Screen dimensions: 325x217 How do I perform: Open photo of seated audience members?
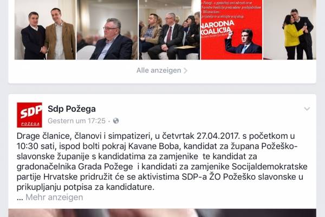[x=170, y=30]
